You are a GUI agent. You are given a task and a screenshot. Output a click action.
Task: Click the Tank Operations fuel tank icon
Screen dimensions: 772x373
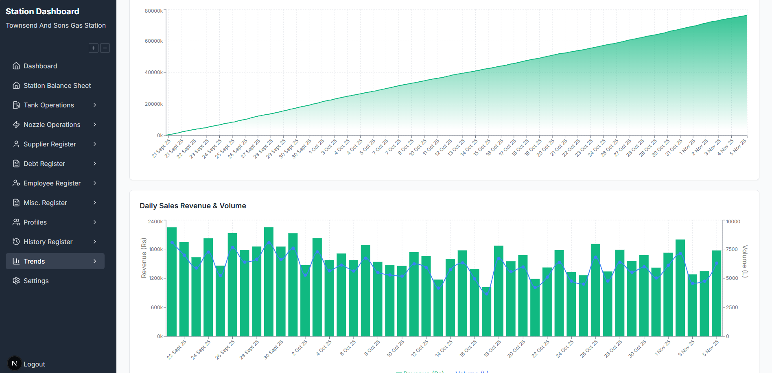tap(16, 105)
